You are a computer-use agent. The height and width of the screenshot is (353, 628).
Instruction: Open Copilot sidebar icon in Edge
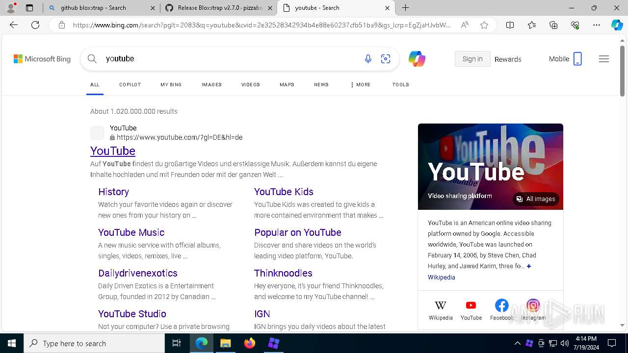click(x=617, y=25)
